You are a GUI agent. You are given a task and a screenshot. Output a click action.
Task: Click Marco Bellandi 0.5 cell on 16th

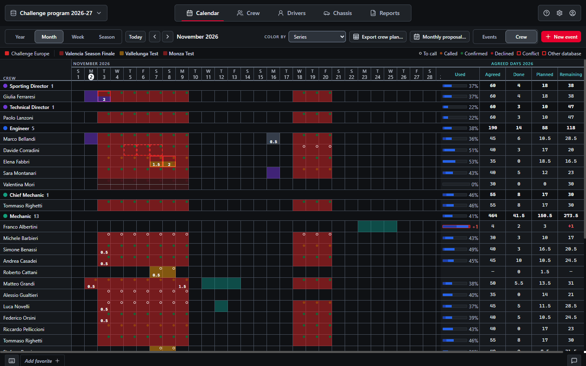click(x=273, y=139)
